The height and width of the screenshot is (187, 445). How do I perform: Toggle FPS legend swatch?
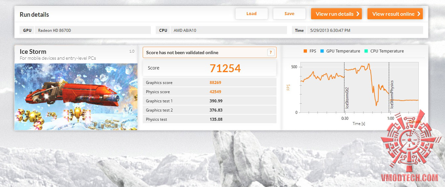305,51
